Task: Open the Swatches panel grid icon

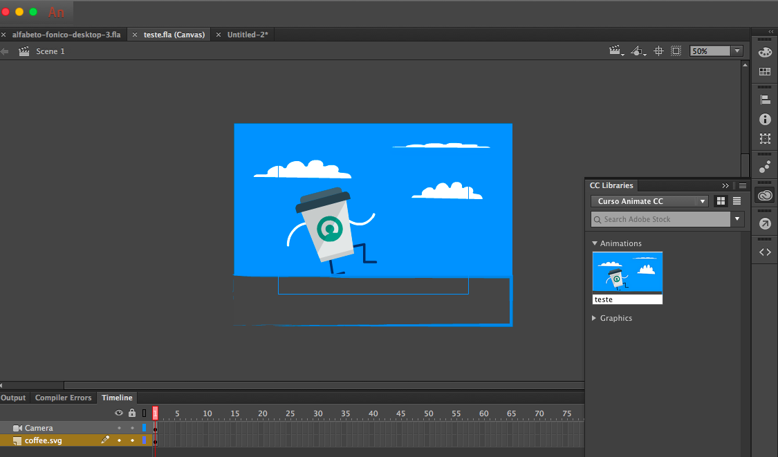Action: click(765, 72)
